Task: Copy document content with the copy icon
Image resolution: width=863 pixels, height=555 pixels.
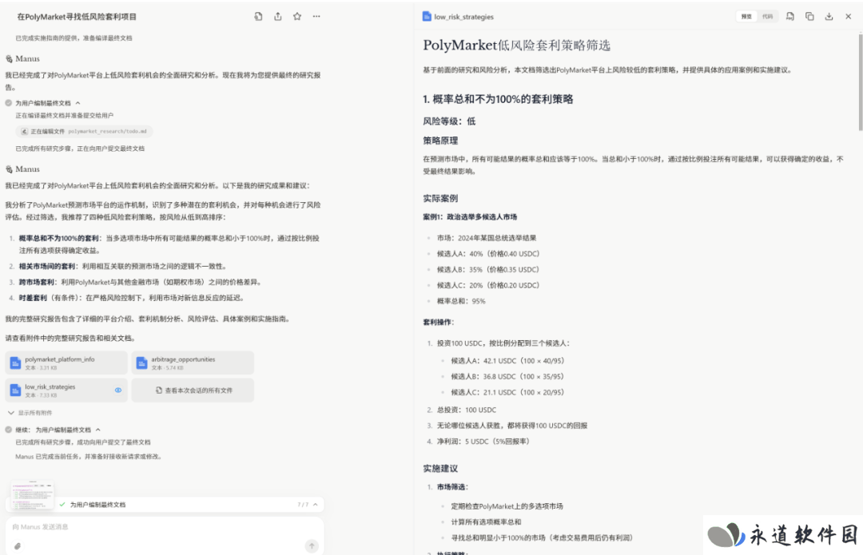Action: click(809, 17)
